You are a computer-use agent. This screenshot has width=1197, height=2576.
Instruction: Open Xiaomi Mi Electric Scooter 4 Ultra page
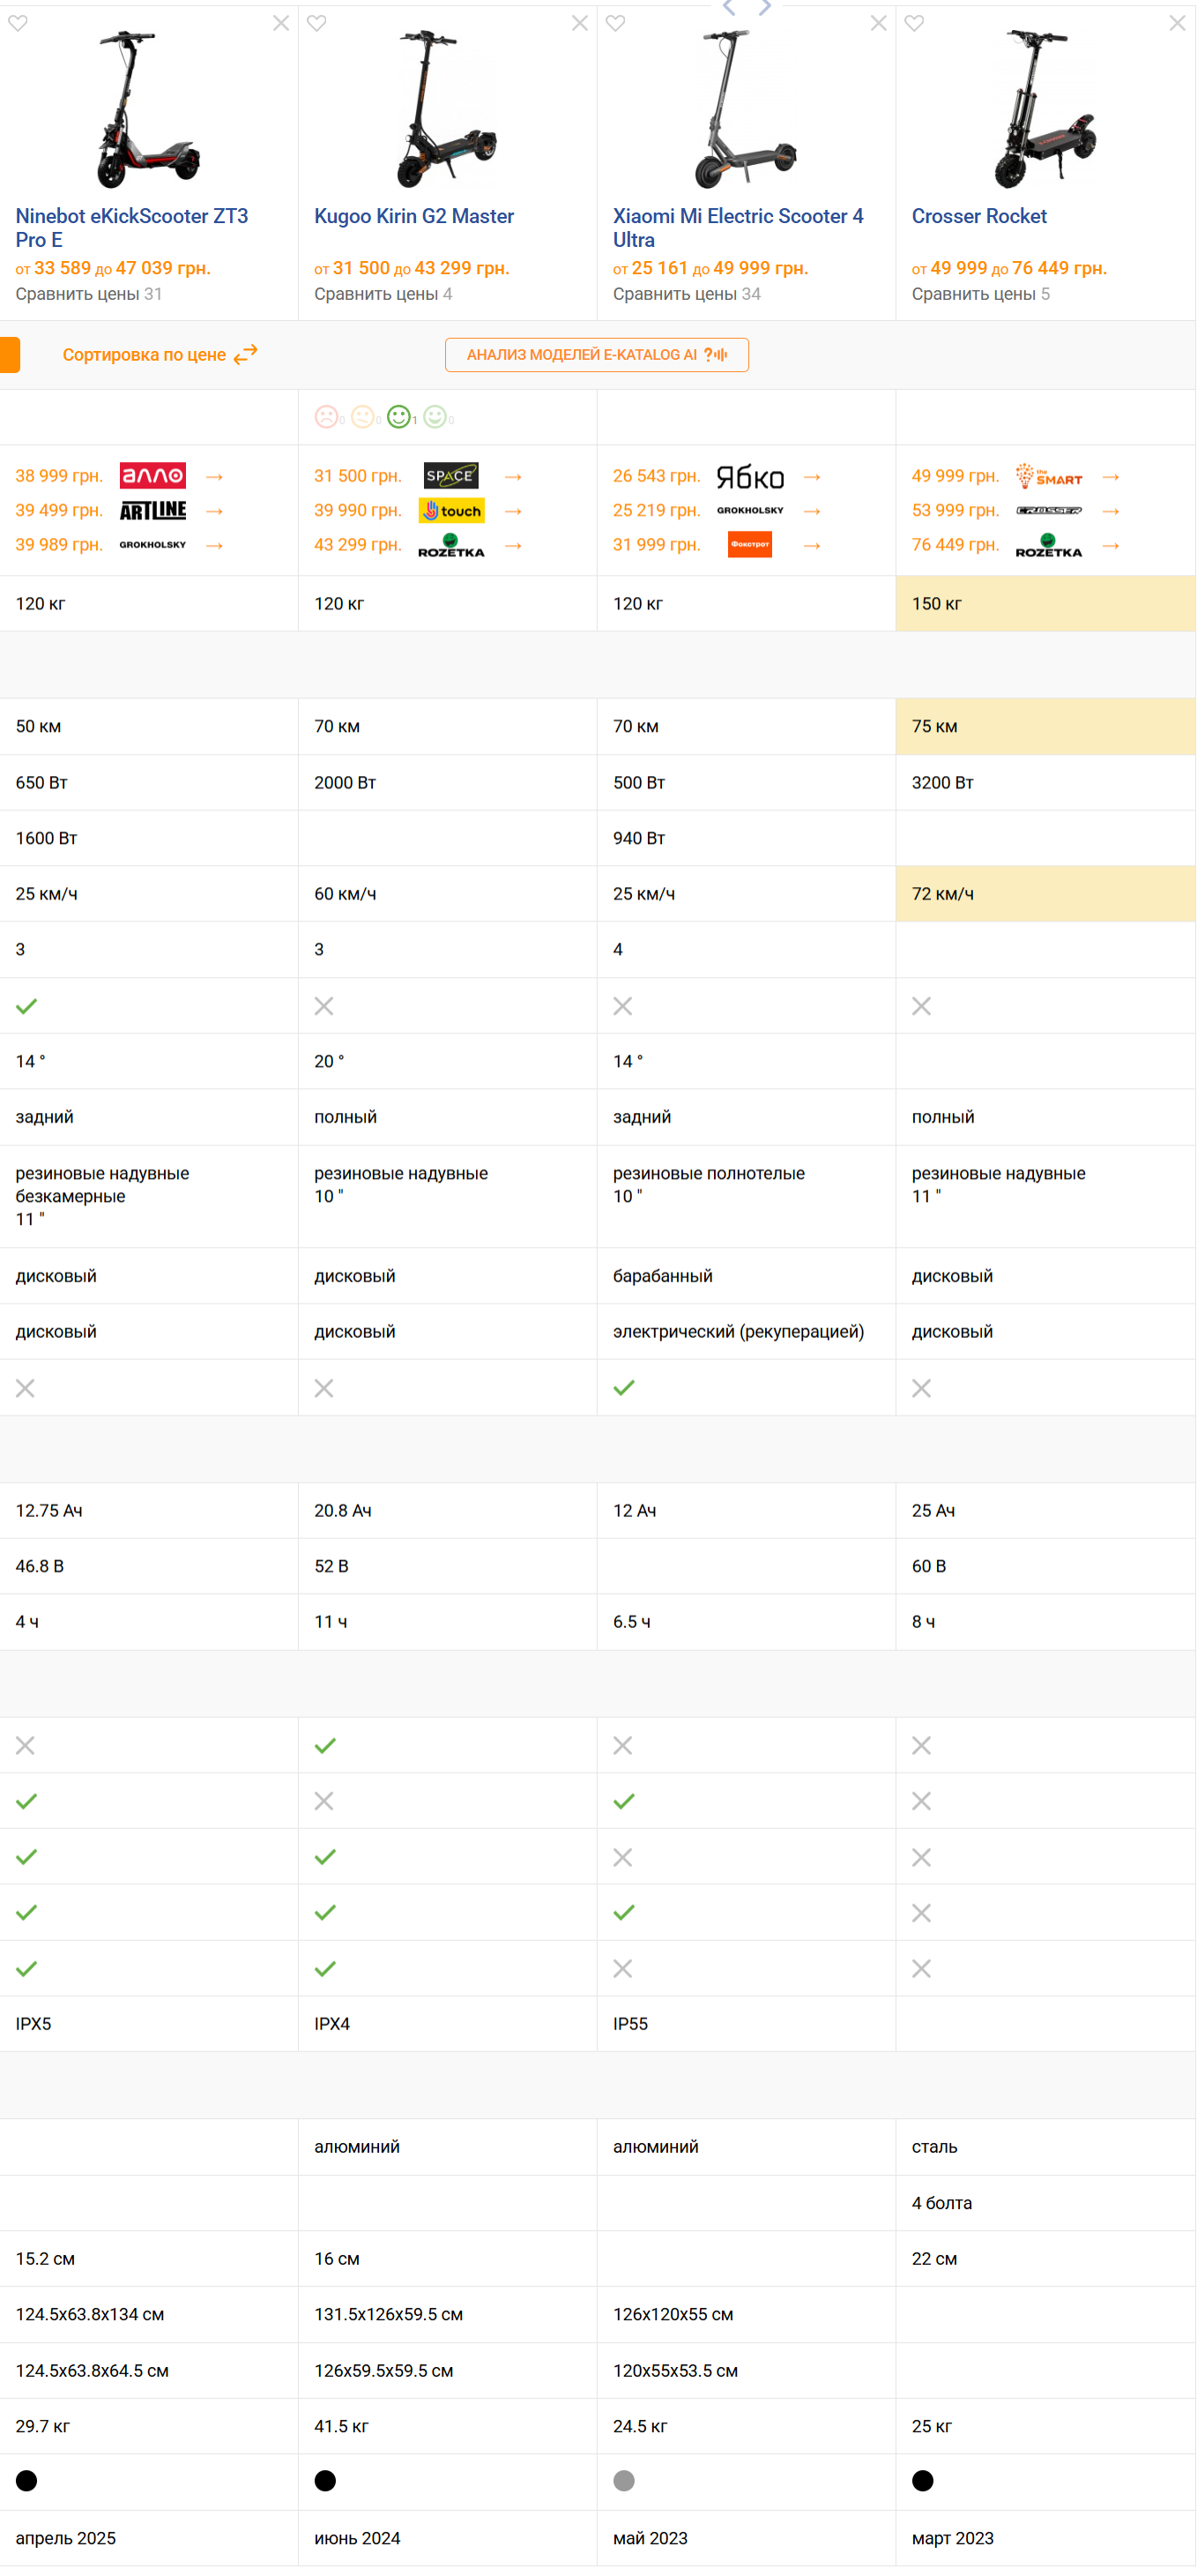[x=739, y=228]
